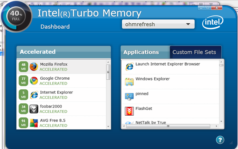Click ACCELERATED status under foobar2000
The image size is (238, 149).
point(54,111)
